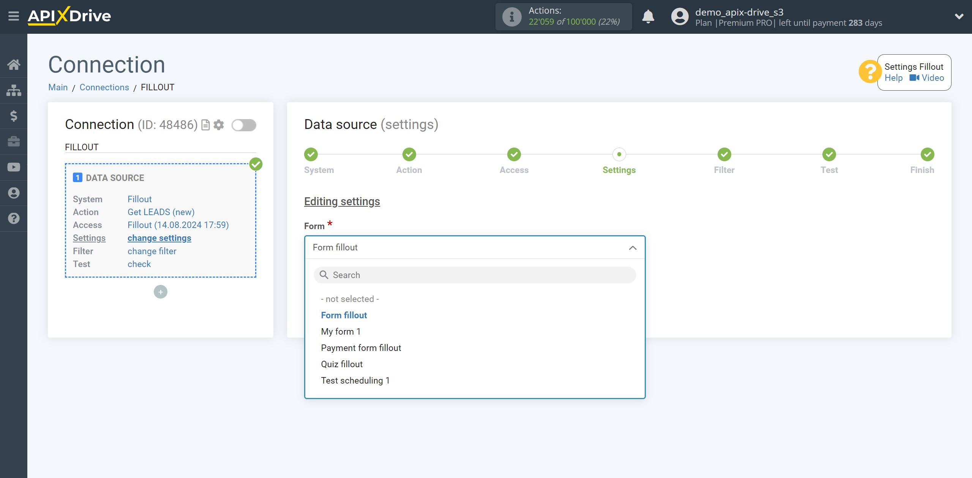Image resolution: width=972 pixels, height=478 pixels.
Task: Expand the account dropdown chevron
Action: coord(959,16)
